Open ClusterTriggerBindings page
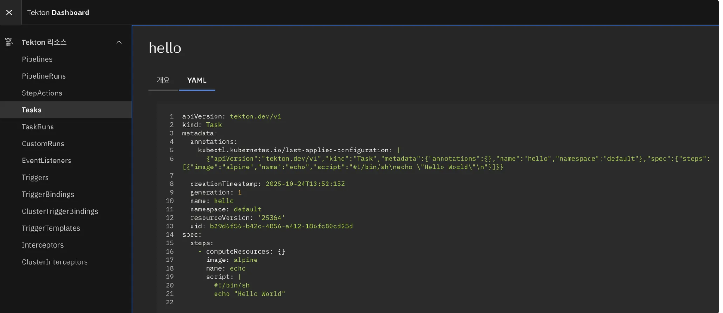723x313 pixels. click(66, 211)
